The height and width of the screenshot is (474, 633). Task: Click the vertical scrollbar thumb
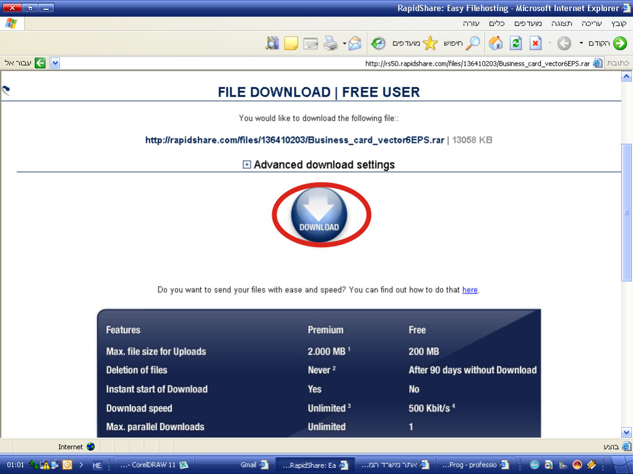click(627, 213)
